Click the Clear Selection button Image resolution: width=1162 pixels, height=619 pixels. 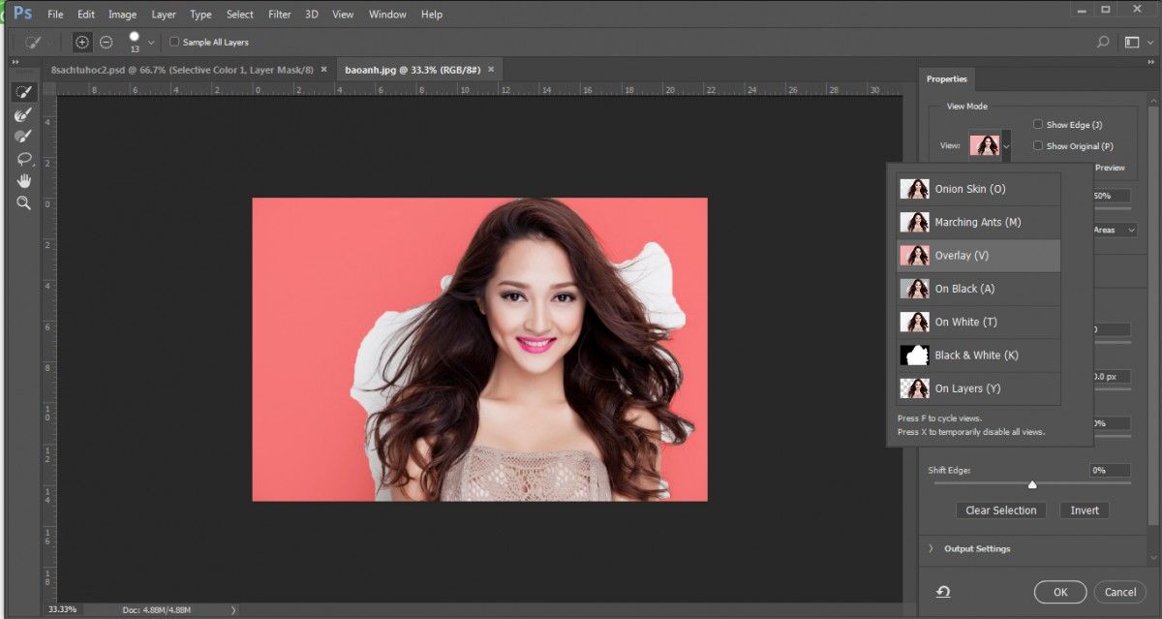point(1001,511)
